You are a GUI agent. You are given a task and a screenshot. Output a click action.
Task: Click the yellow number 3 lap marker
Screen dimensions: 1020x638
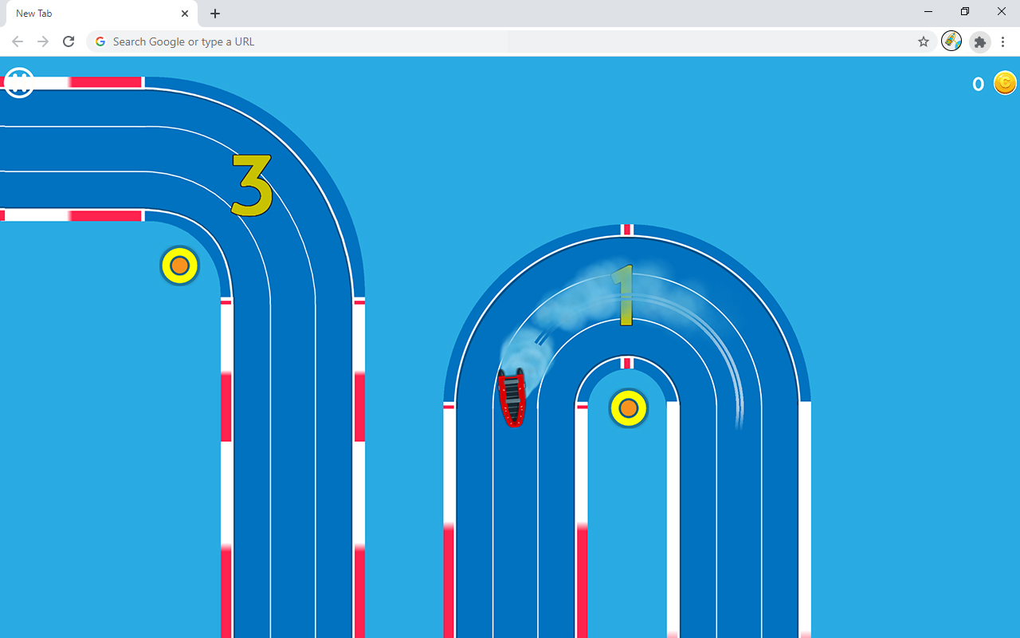[249, 185]
